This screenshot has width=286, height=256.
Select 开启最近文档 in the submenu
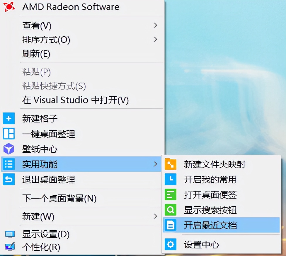point(210,225)
